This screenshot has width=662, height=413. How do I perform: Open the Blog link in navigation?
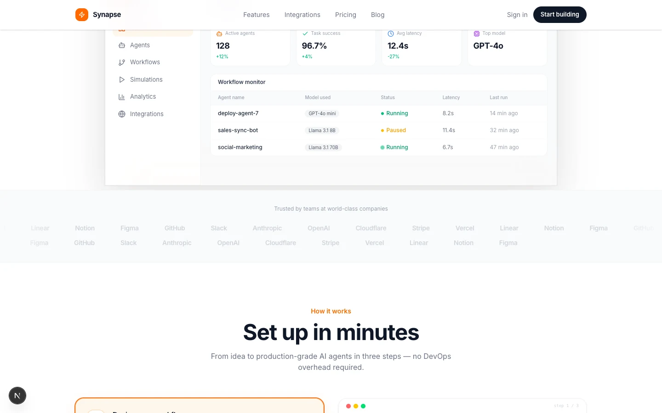(x=378, y=15)
